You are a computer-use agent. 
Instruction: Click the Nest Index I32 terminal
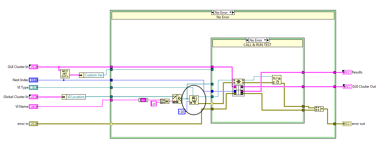[x=34, y=80]
